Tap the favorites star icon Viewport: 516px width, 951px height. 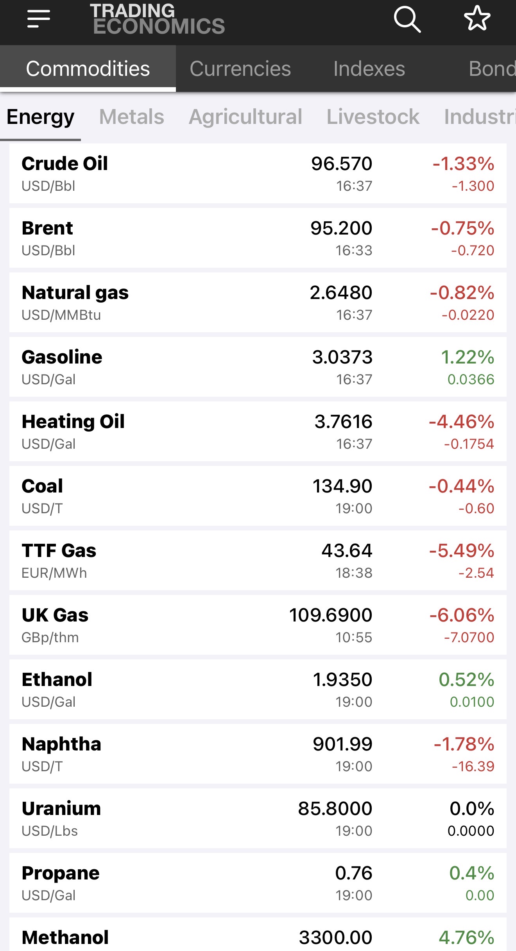pyautogui.click(x=477, y=18)
